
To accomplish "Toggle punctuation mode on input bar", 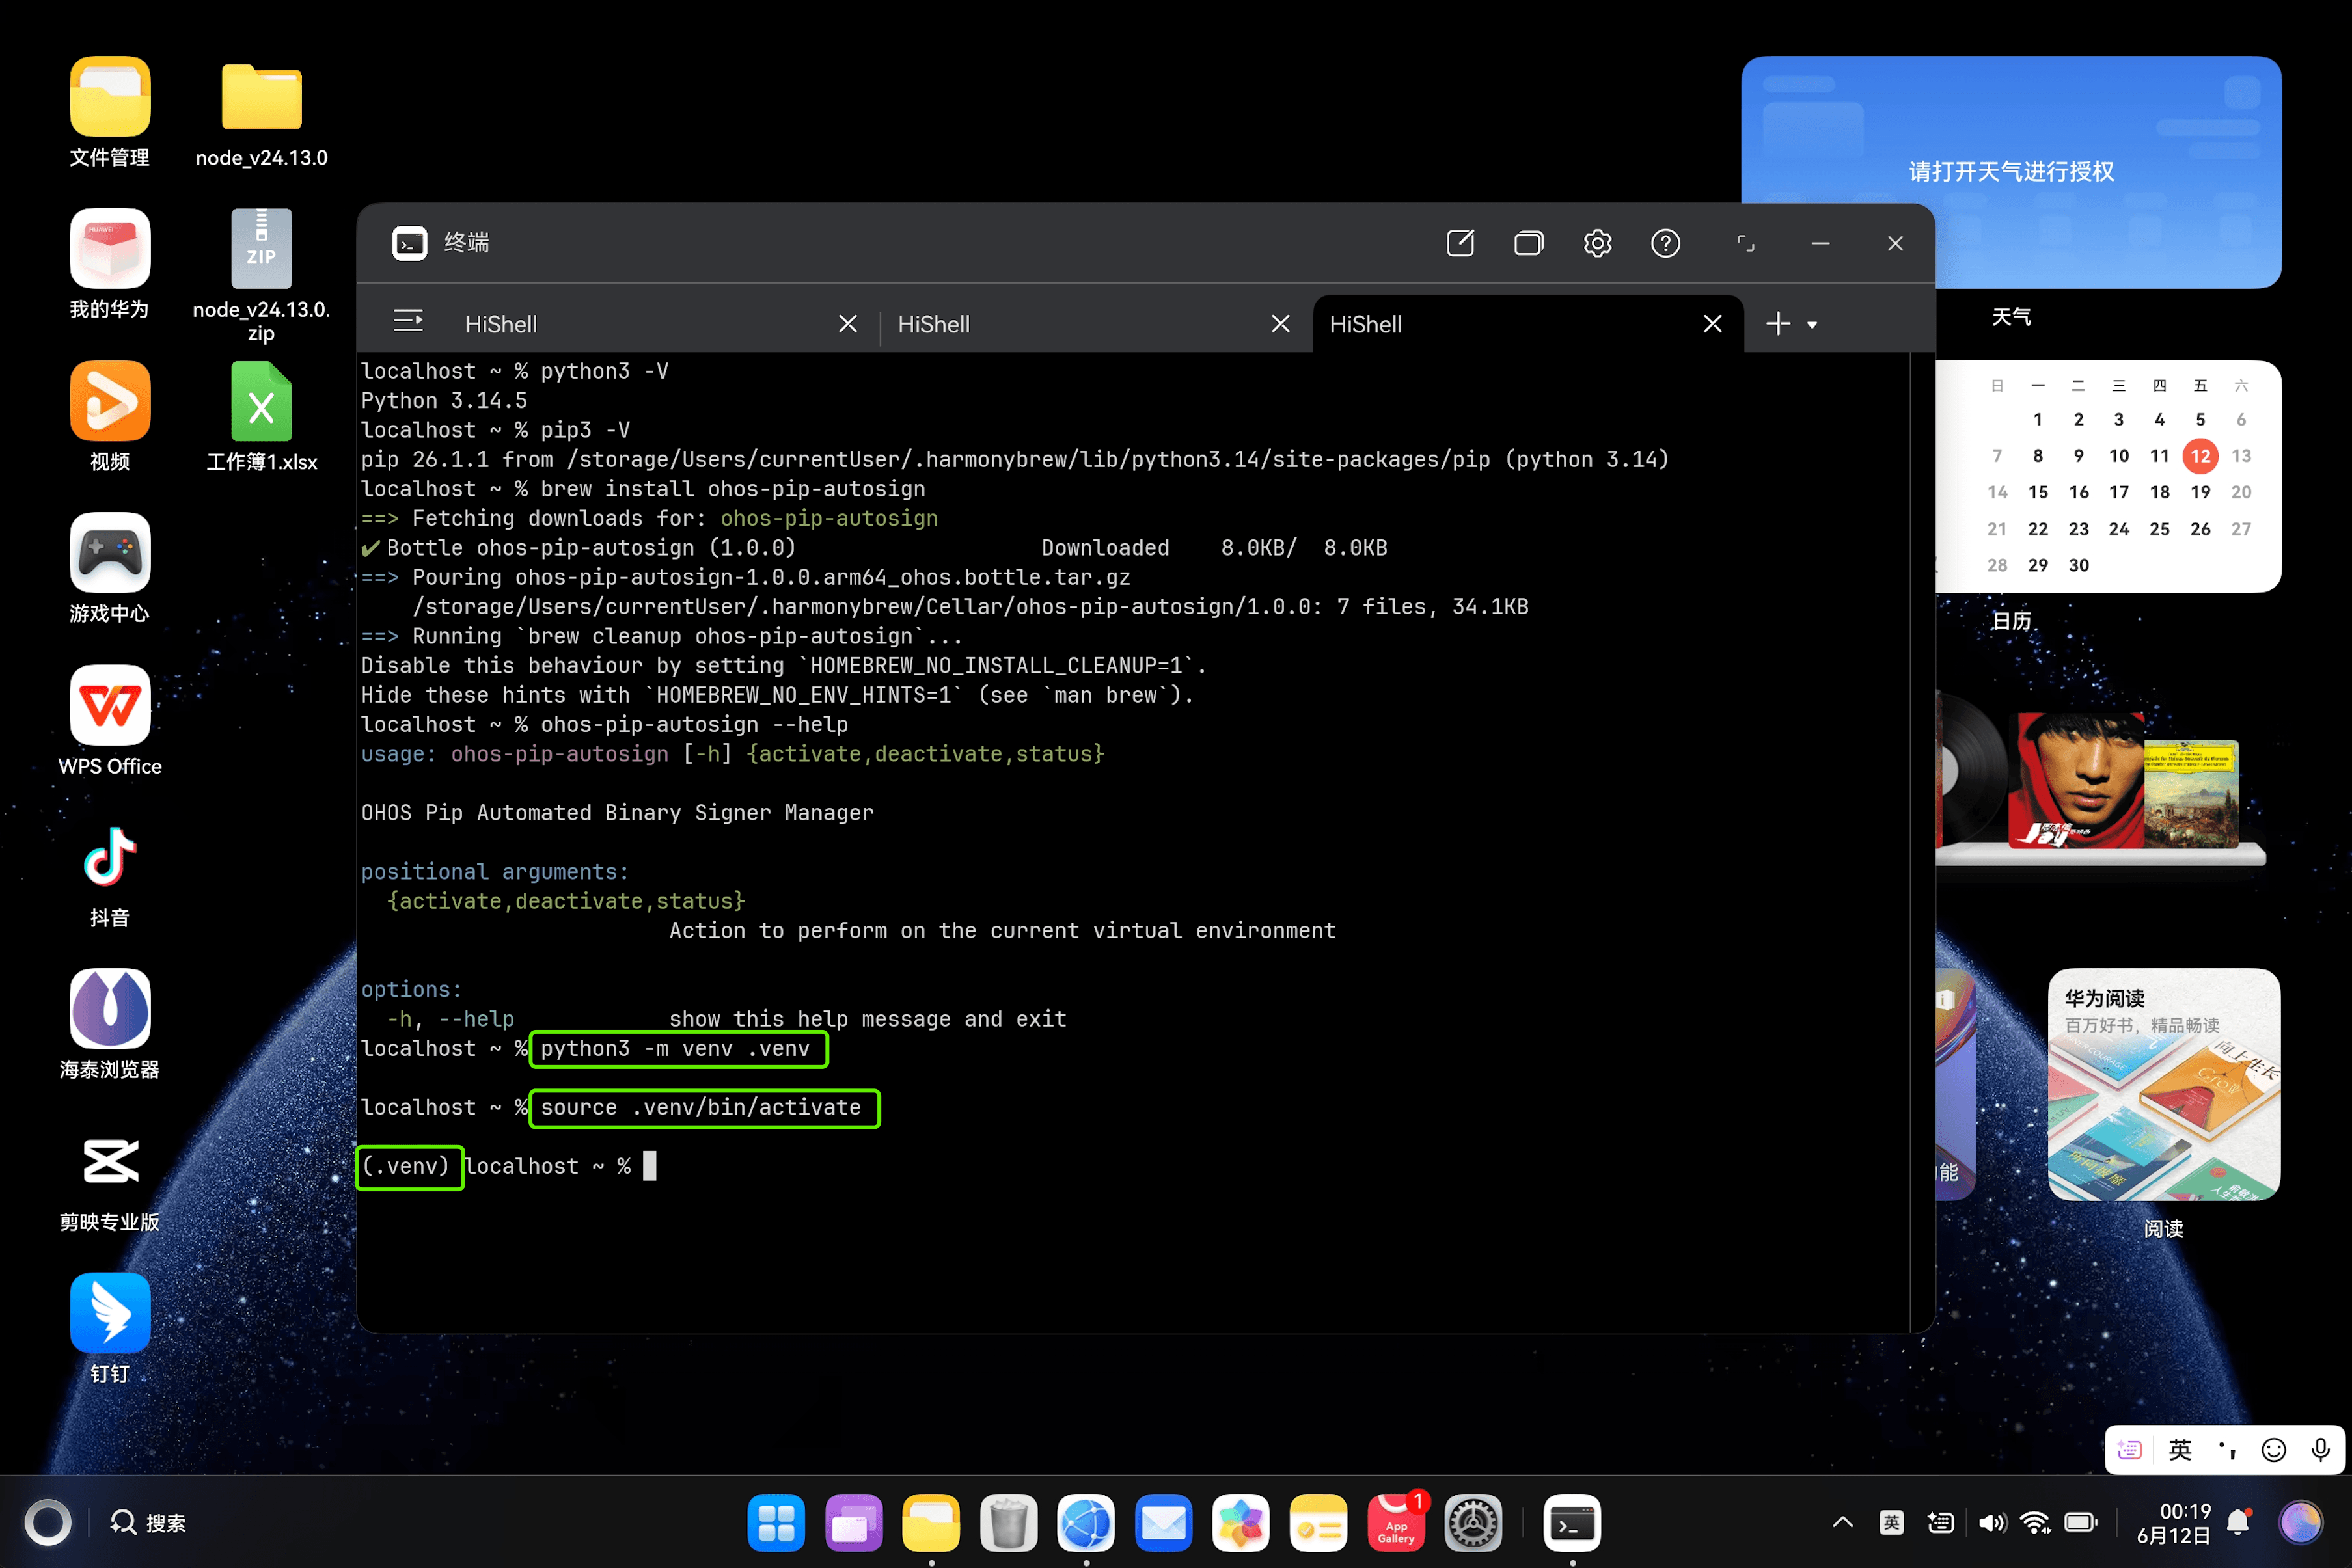I will click(x=2227, y=1449).
